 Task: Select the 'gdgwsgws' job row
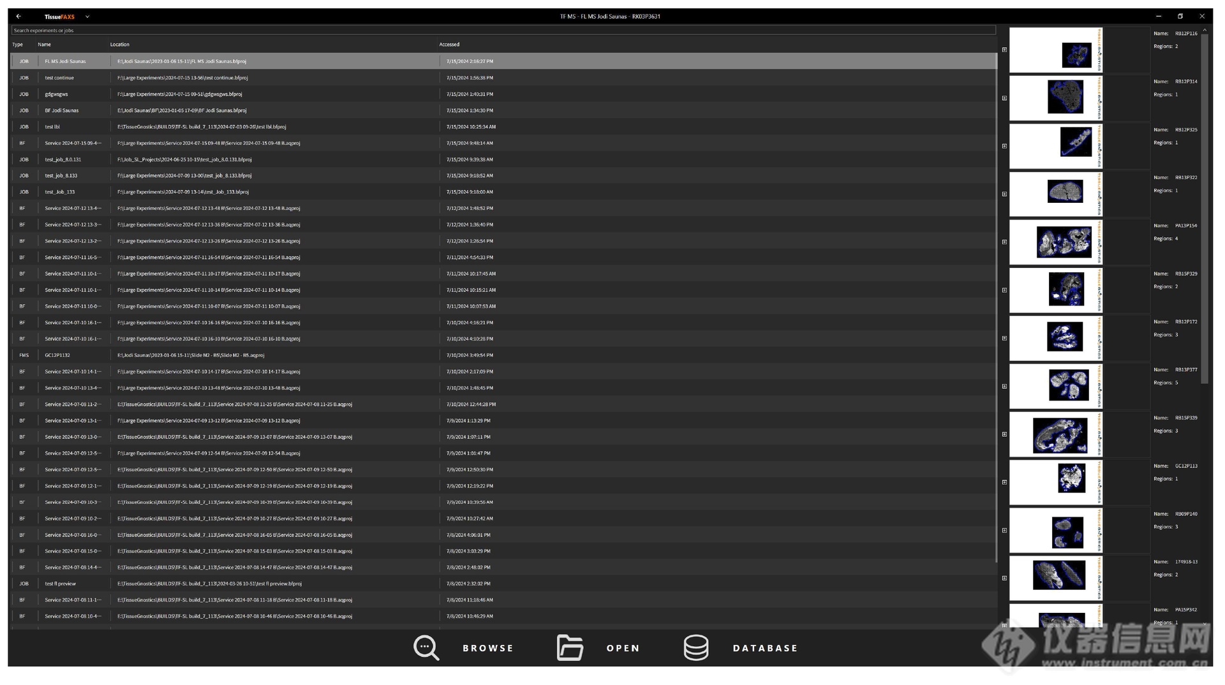point(503,94)
